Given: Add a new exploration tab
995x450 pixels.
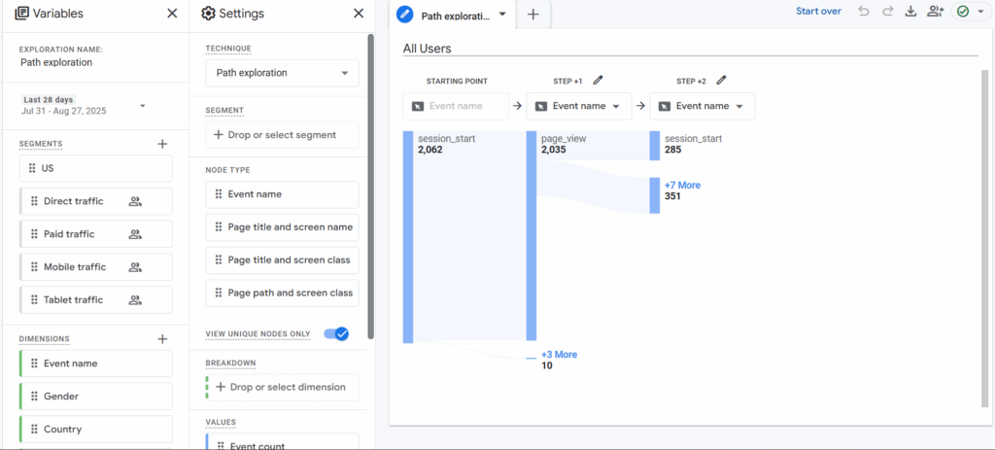Looking at the screenshot, I should coord(533,15).
